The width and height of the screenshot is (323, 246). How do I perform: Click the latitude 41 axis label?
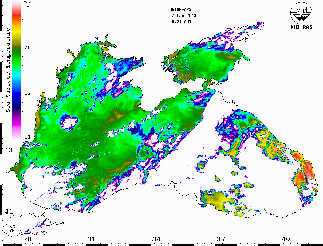click(8, 212)
